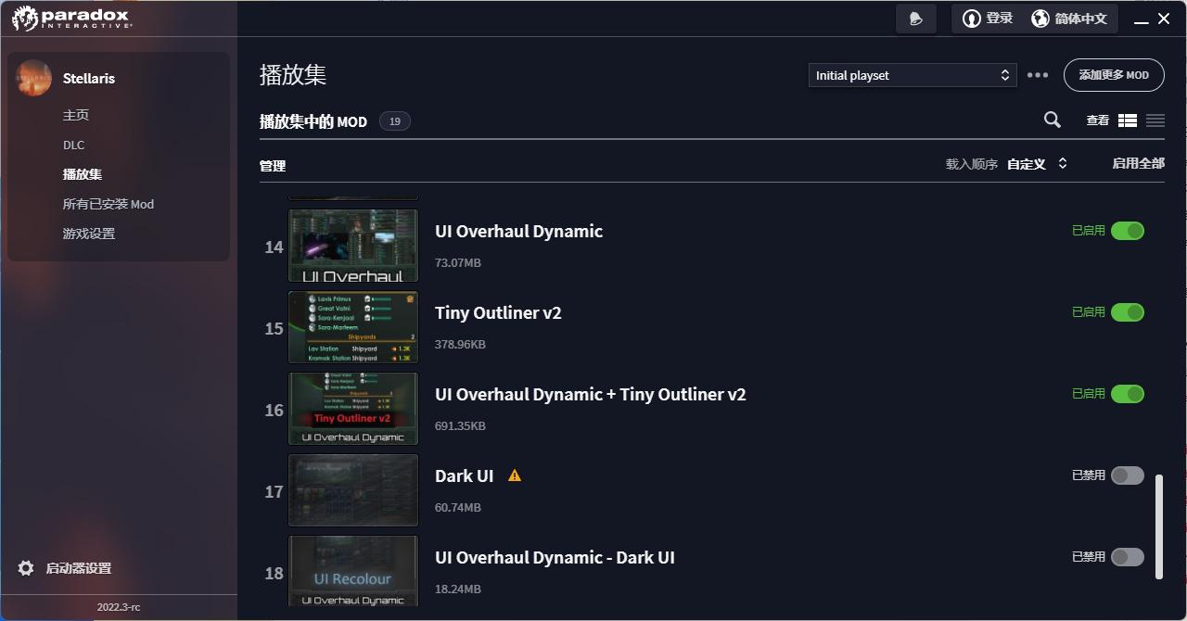
Task: Click version text 2022.3-rc
Action: coord(119,608)
